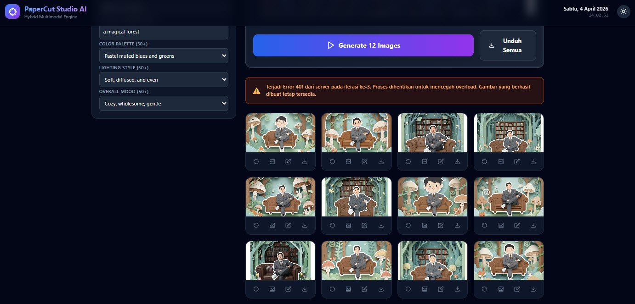Regenerate the big-headed cartoon image in middle row
The width and height of the screenshot is (635, 304).
[408, 225]
